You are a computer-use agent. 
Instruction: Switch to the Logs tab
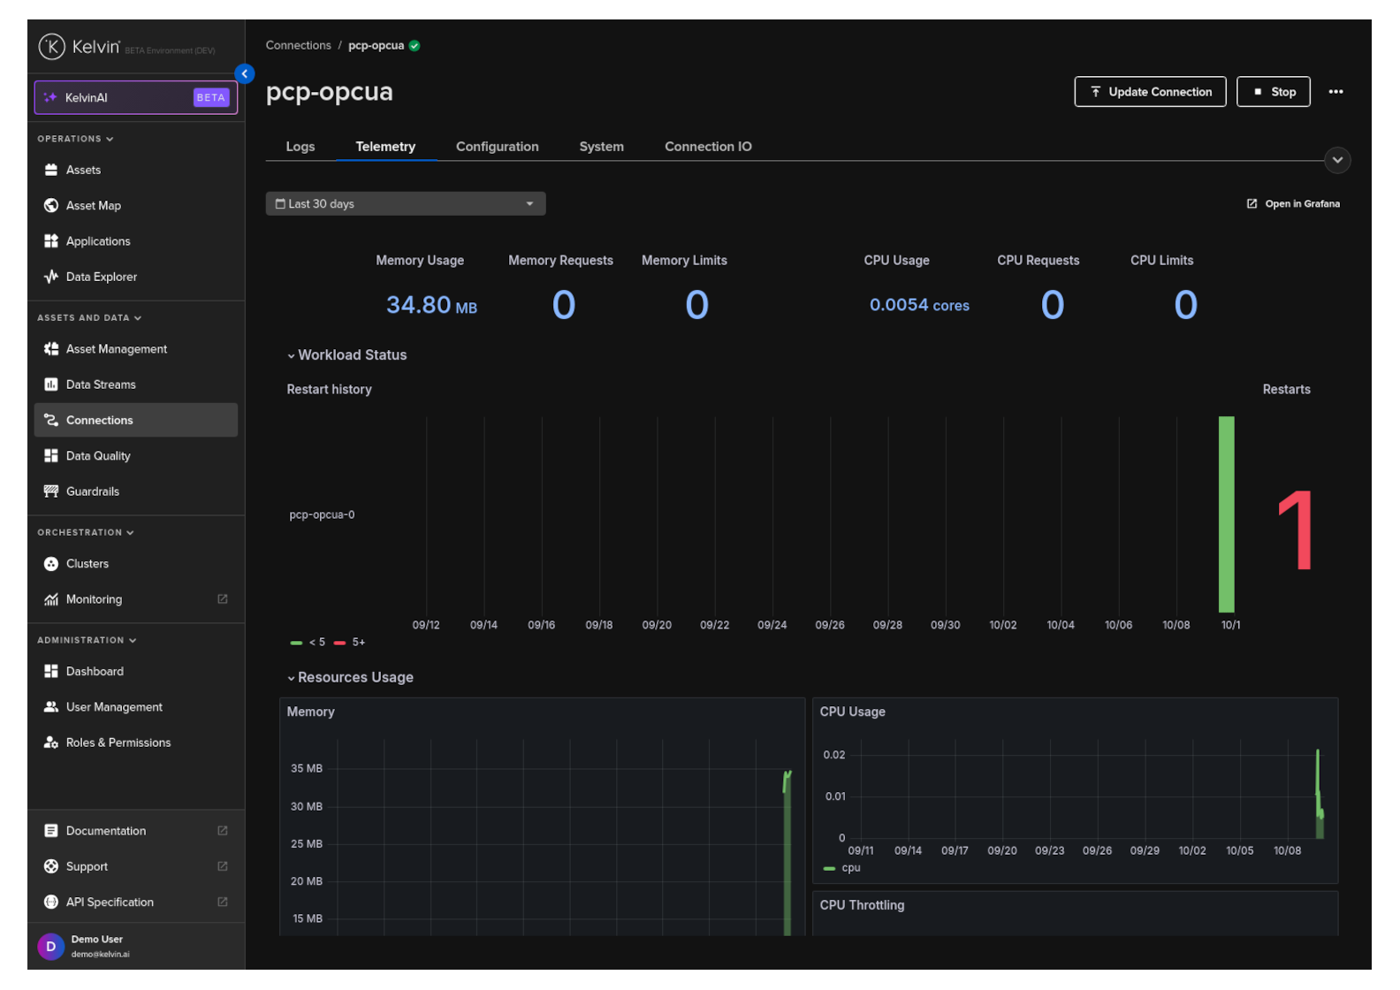(x=301, y=147)
